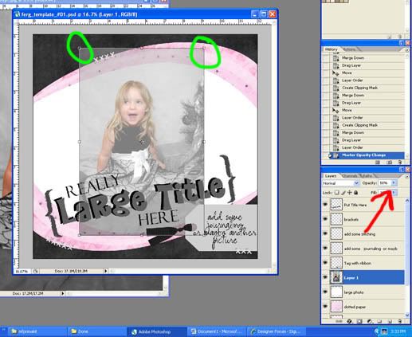Click the Create new snapshot camera icon
This screenshot has width=412, height=337.
tap(390, 163)
